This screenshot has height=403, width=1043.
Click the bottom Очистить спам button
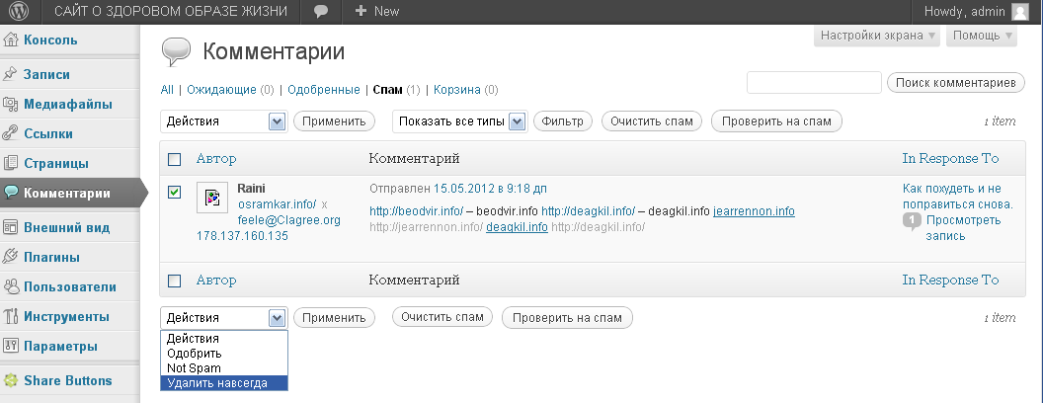pyautogui.click(x=442, y=316)
